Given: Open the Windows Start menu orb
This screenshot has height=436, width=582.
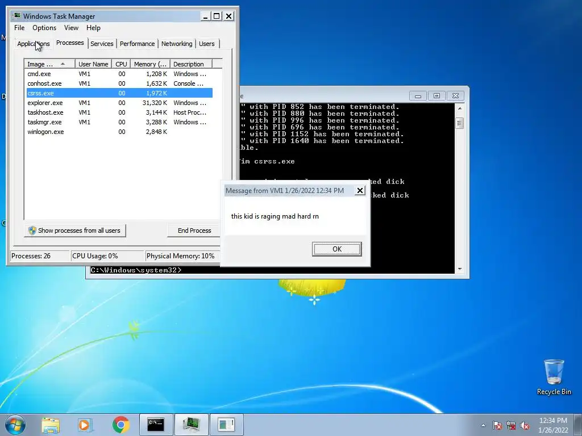Looking at the screenshot, I should 15,425.
